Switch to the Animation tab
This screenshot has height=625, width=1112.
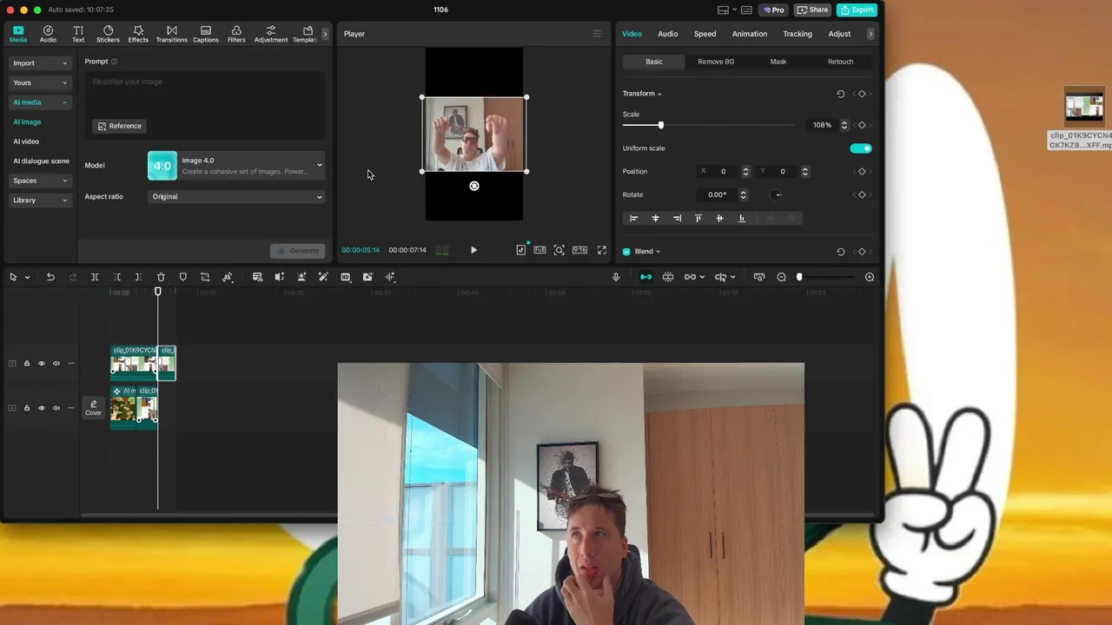pyautogui.click(x=749, y=34)
